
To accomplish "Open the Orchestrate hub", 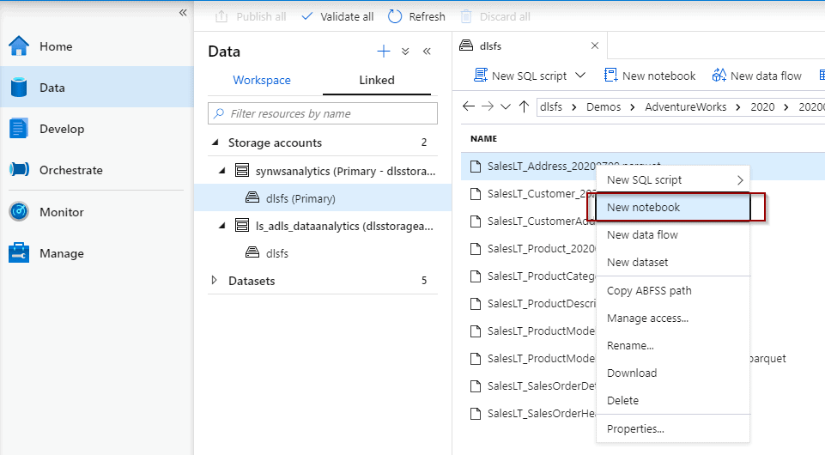I will 97,170.
